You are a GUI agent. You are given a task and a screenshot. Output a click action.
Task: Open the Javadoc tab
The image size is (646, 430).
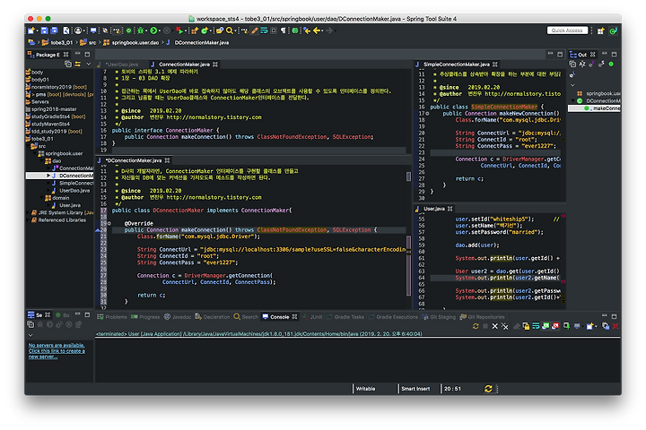point(178,317)
